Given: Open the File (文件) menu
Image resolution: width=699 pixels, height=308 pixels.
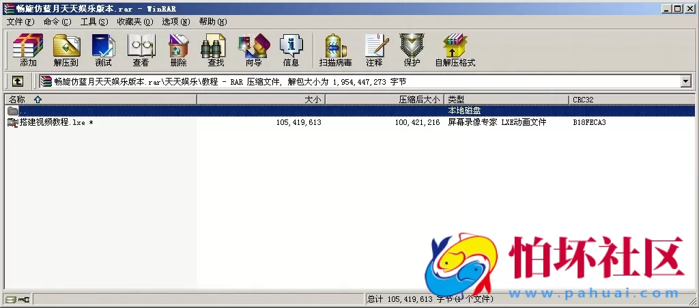Looking at the screenshot, I should tap(20, 22).
